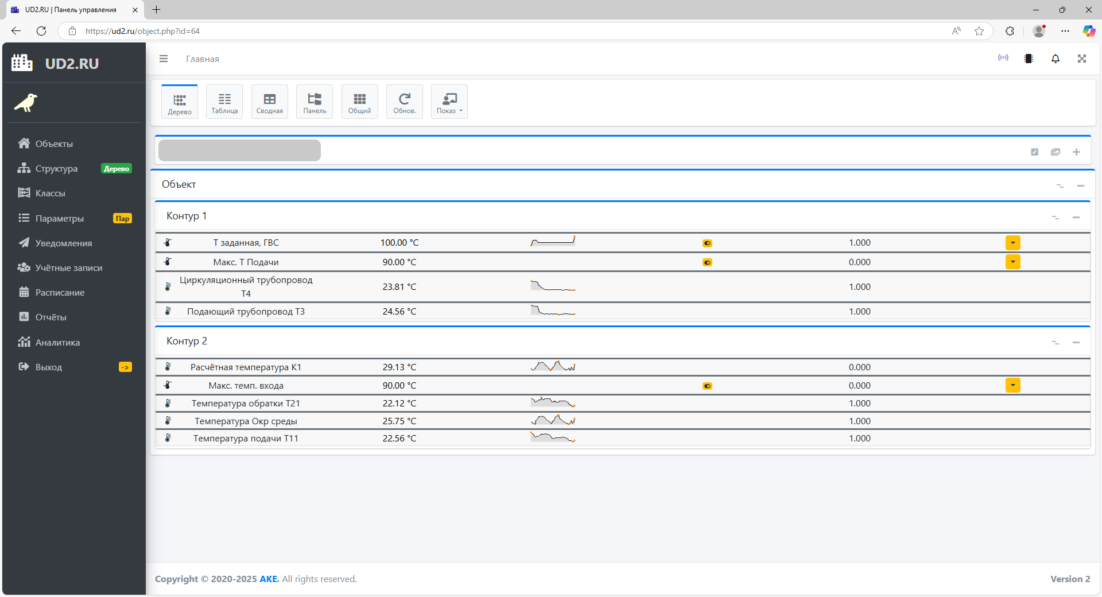The width and height of the screenshot is (1102, 597).
Task: Click the hamburger sidebar menu icon
Action: pos(164,59)
